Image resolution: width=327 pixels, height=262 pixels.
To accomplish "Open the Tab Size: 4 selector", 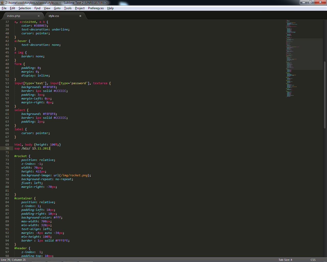I will (x=285, y=260).
